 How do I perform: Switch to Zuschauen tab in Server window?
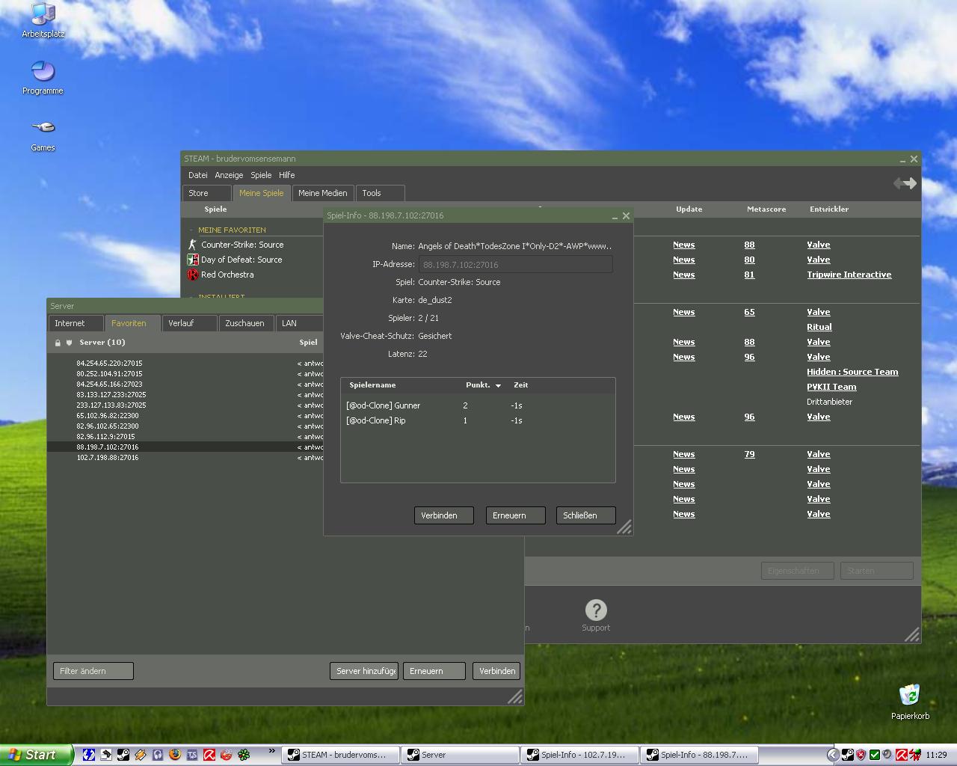pyautogui.click(x=245, y=323)
